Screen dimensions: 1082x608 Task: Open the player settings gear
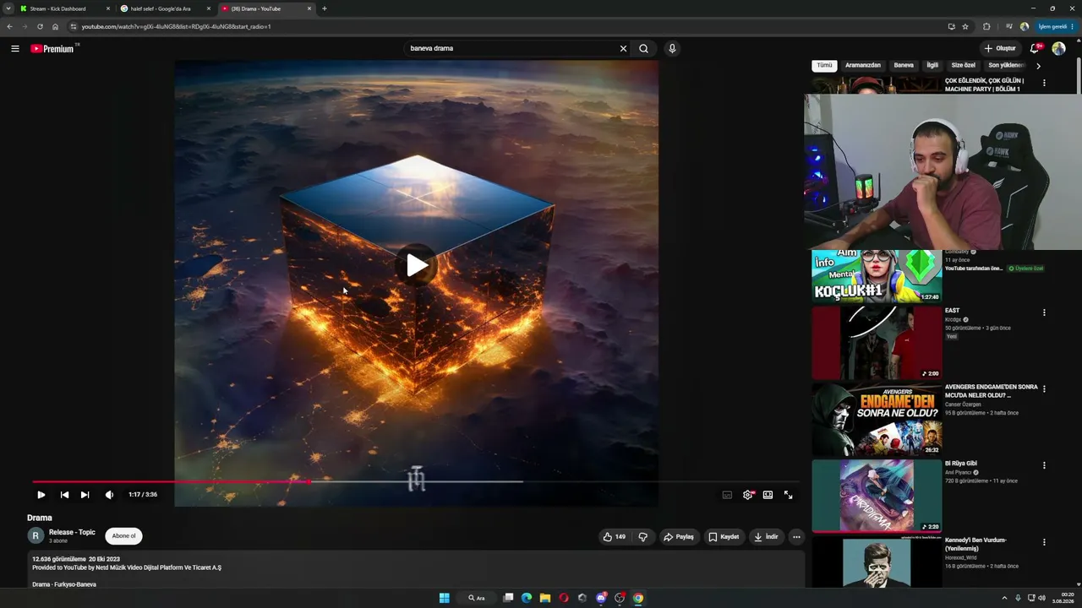coord(747,495)
